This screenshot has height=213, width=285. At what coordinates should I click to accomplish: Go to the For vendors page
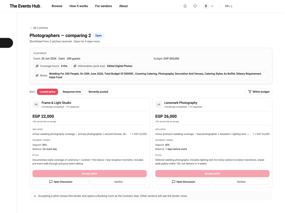[x=103, y=6]
